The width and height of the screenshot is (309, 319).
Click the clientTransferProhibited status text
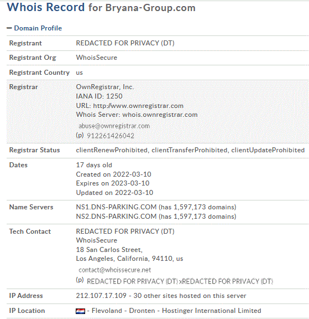190,150
